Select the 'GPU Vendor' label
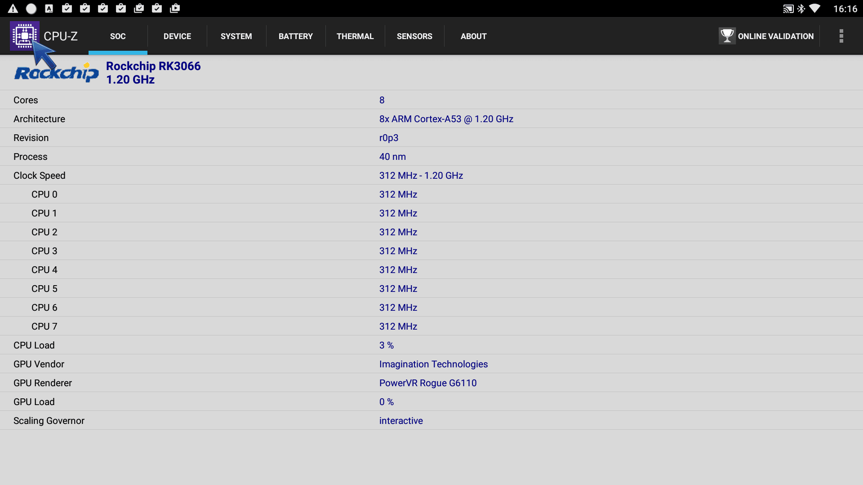 39,364
